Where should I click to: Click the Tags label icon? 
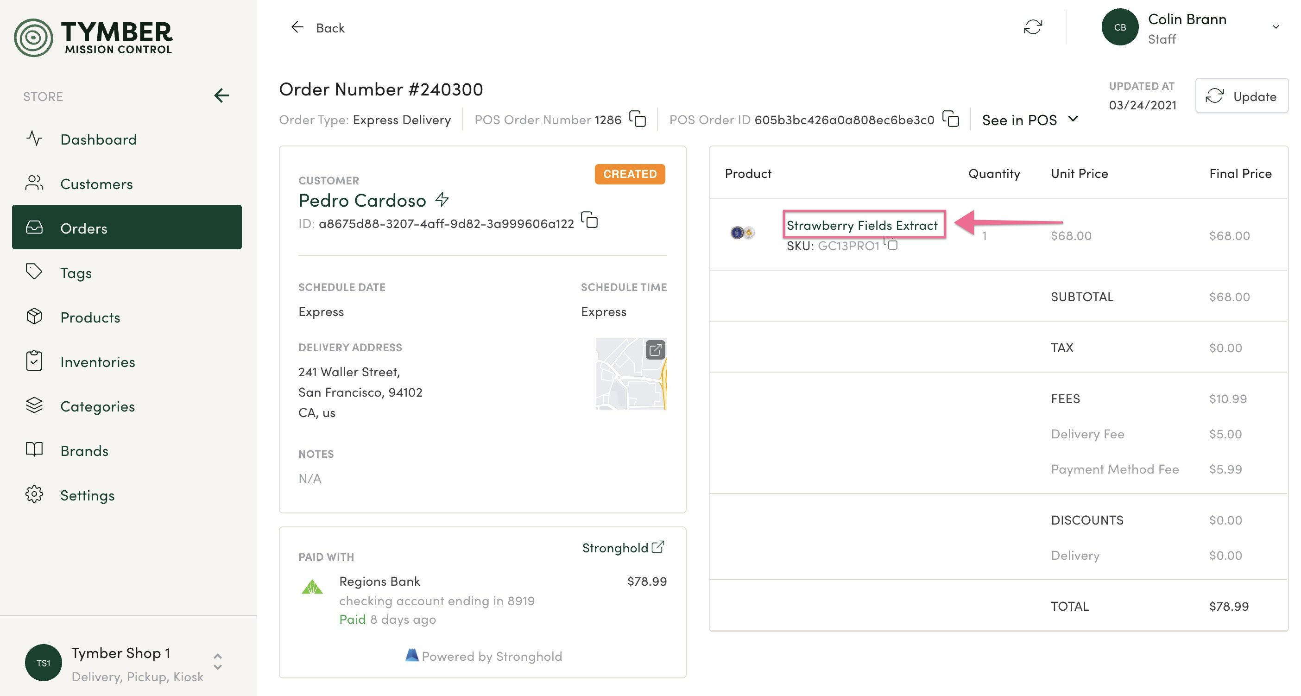pos(34,271)
